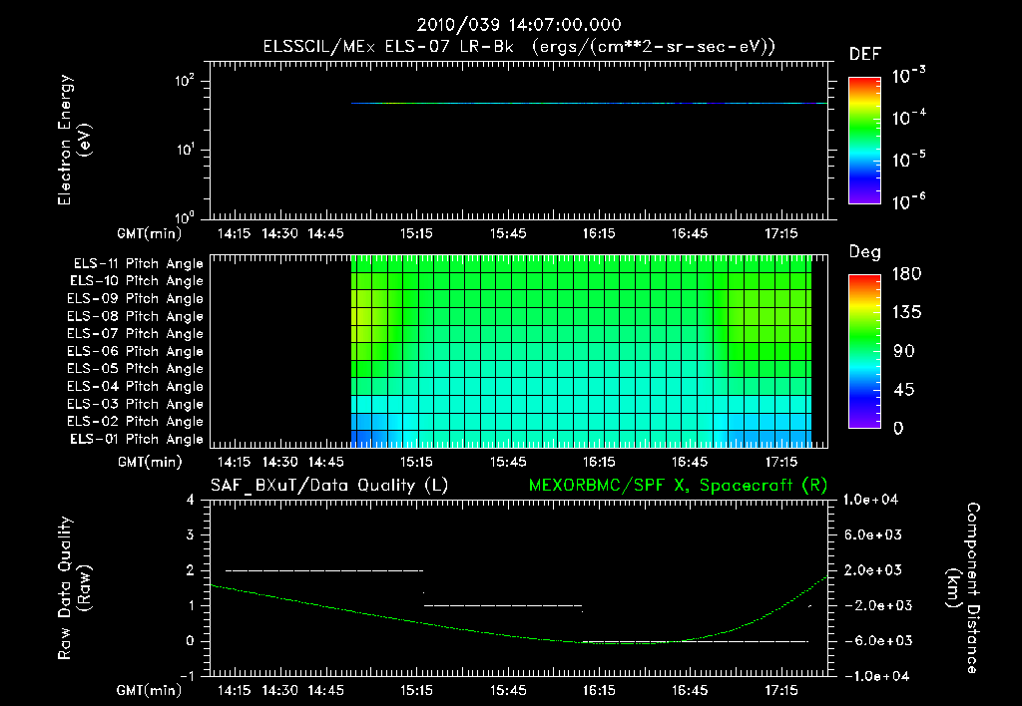The width and height of the screenshot is (1022, 706).
Task: Click the 45 tick on the Deg scale
Action: [904, 390]
